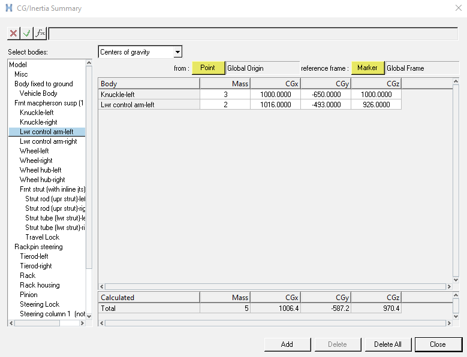Select Travel Lock in the bodies list
Viewport: 467px width, 357px height.
42,237
